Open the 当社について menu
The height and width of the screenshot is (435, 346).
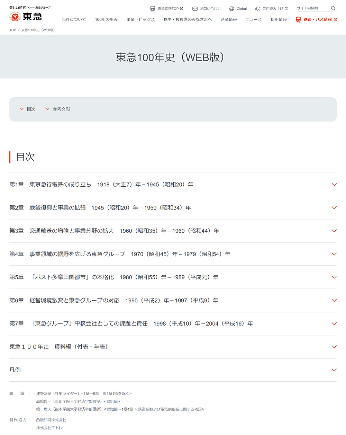[74, 20]
